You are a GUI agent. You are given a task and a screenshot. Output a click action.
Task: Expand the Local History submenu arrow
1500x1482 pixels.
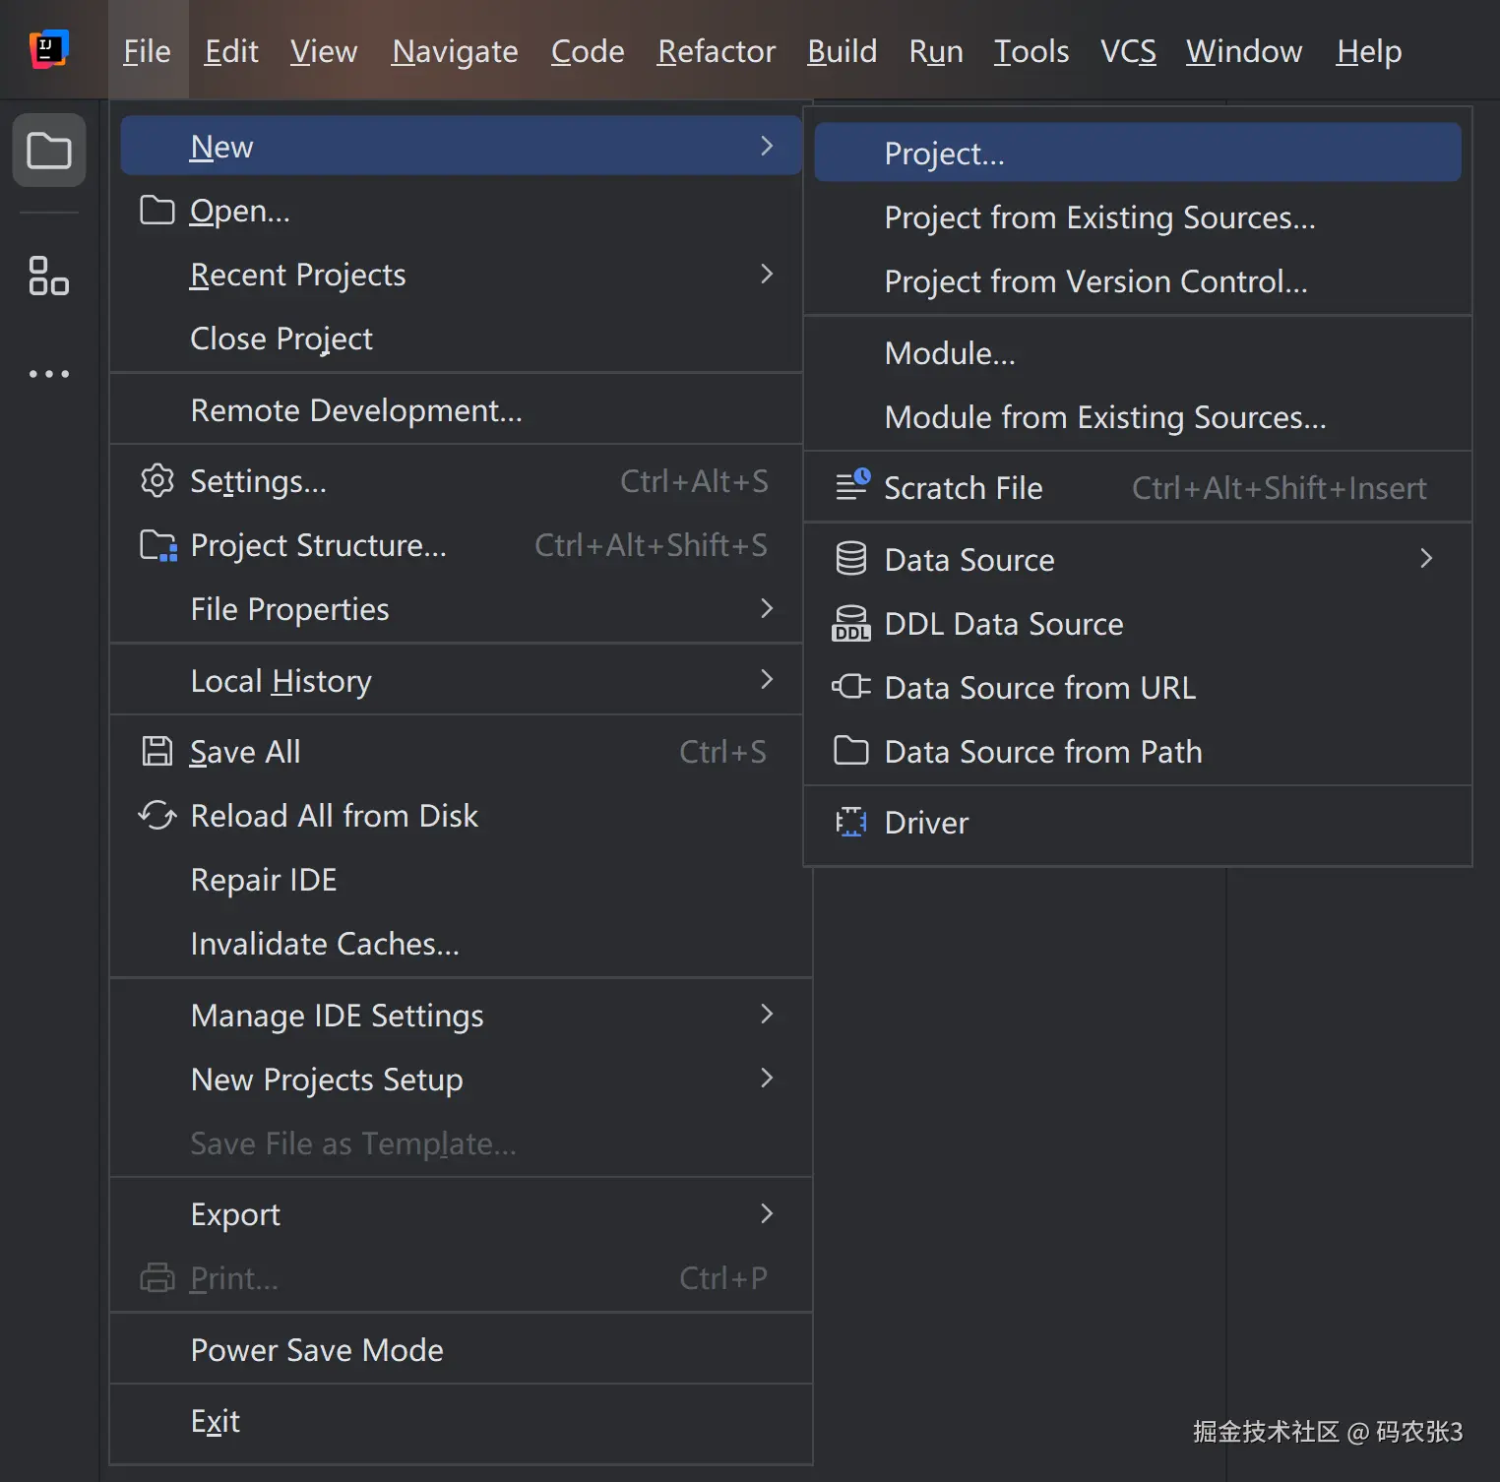[x=767, y=680]
